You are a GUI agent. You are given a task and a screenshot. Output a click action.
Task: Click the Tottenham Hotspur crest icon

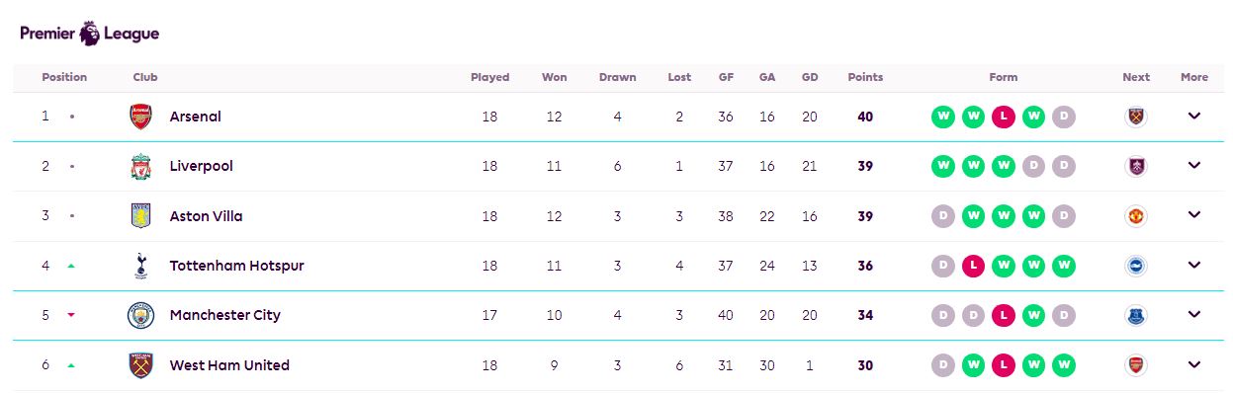coord(141,266)
